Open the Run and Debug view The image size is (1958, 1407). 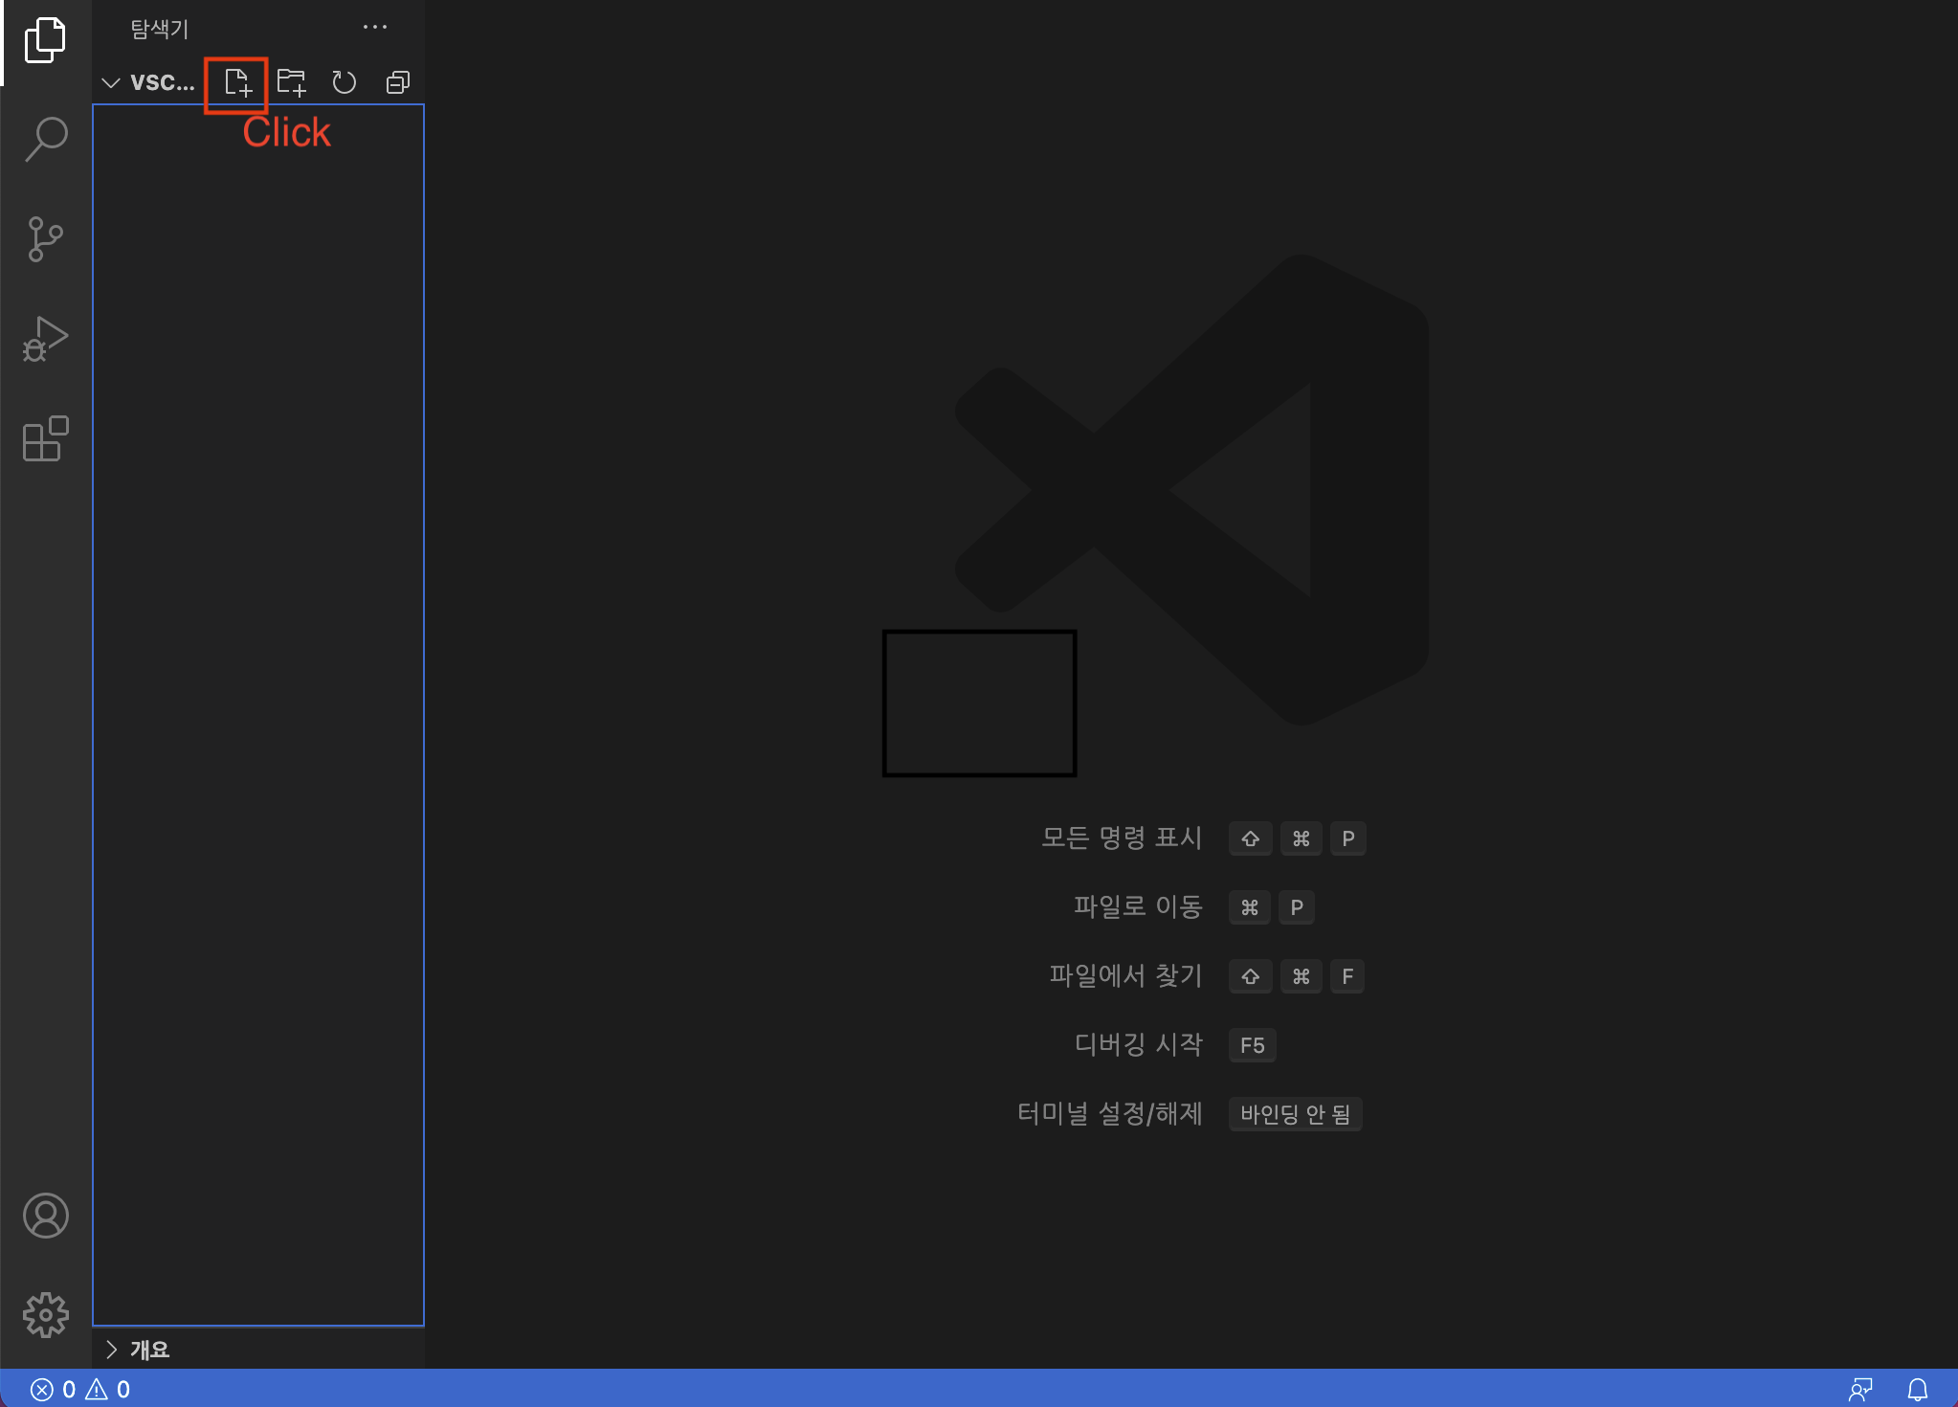[45, 339]
